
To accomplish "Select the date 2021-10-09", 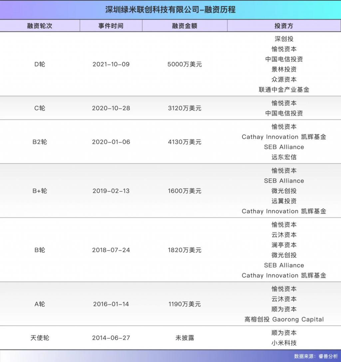I will coord(111,64).
